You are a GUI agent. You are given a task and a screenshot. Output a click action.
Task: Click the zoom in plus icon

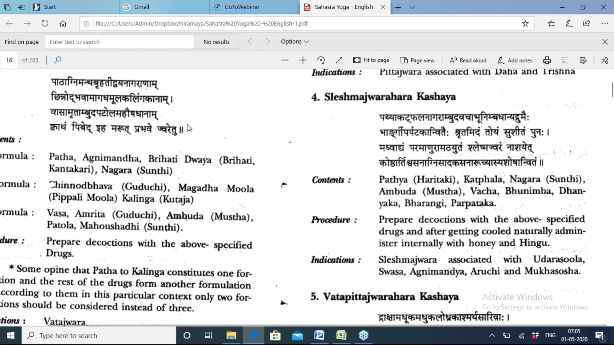(x=303, y=60)
